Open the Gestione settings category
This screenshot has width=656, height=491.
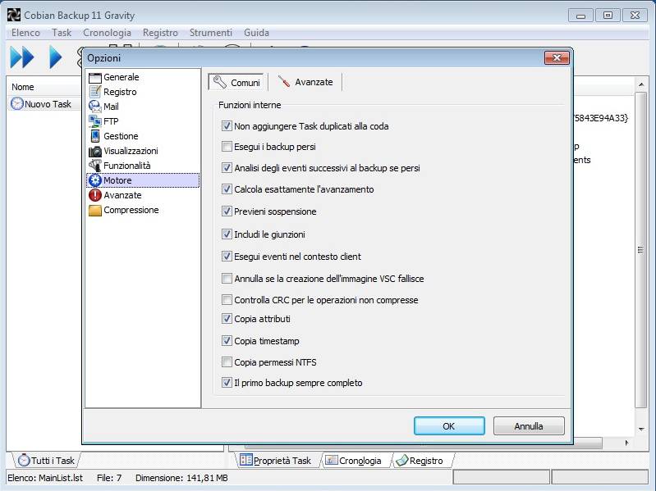121,136
